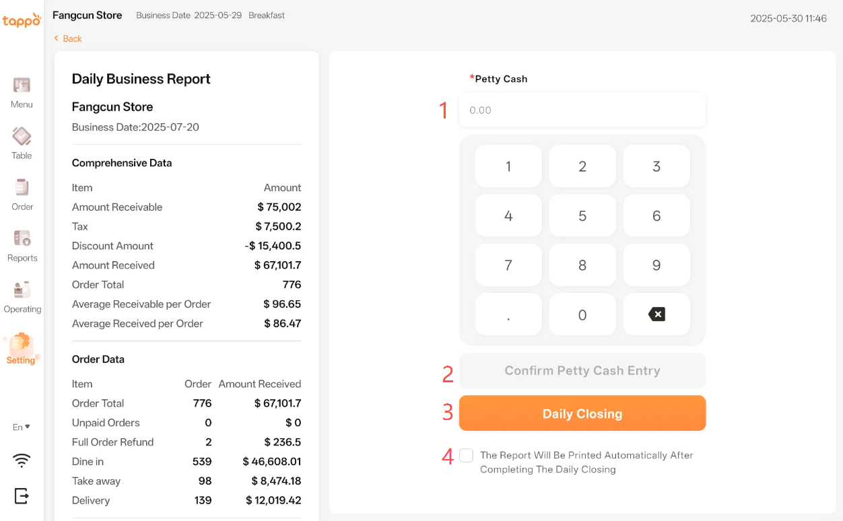Click the tappo logo
Viewport: 843px width, 521px height.
(x=22, y=20)
